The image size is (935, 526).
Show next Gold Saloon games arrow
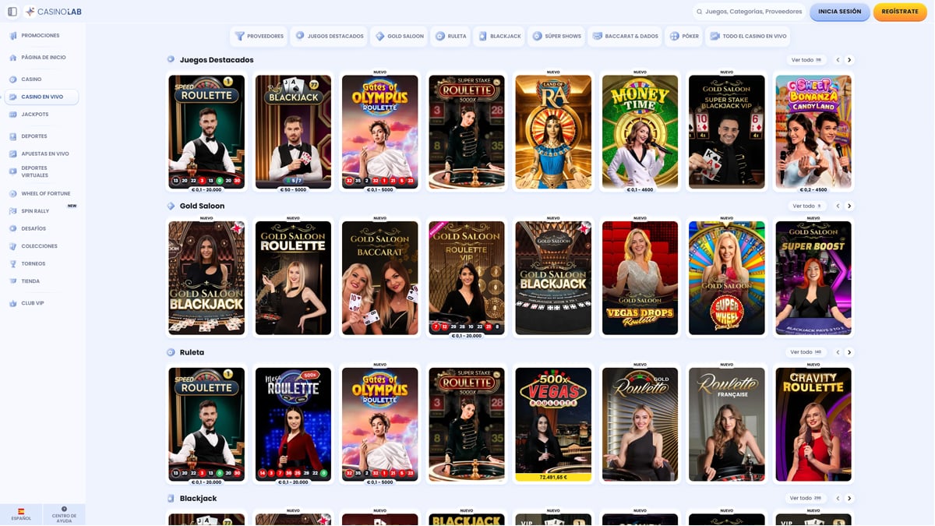(849, 207)
